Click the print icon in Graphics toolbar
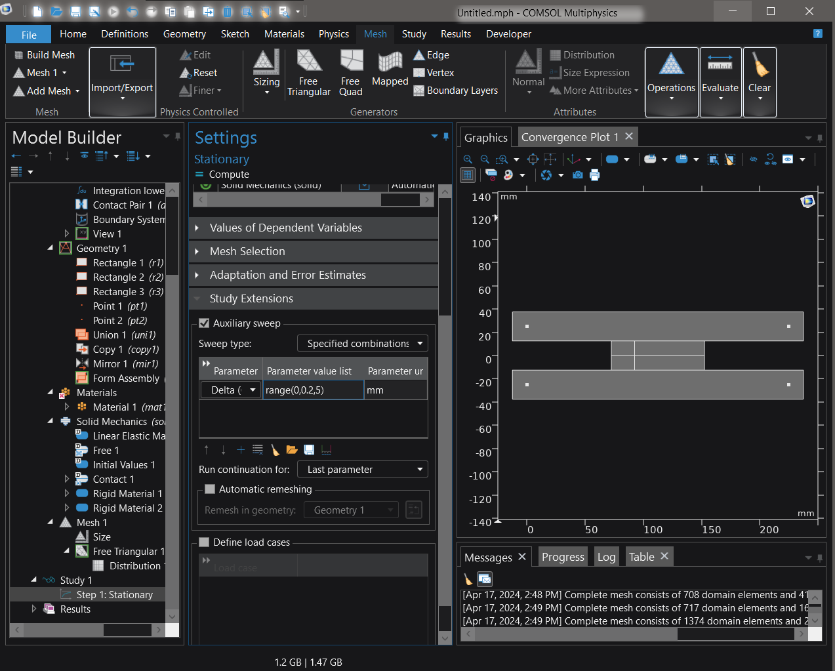 (x=594, y=175)
